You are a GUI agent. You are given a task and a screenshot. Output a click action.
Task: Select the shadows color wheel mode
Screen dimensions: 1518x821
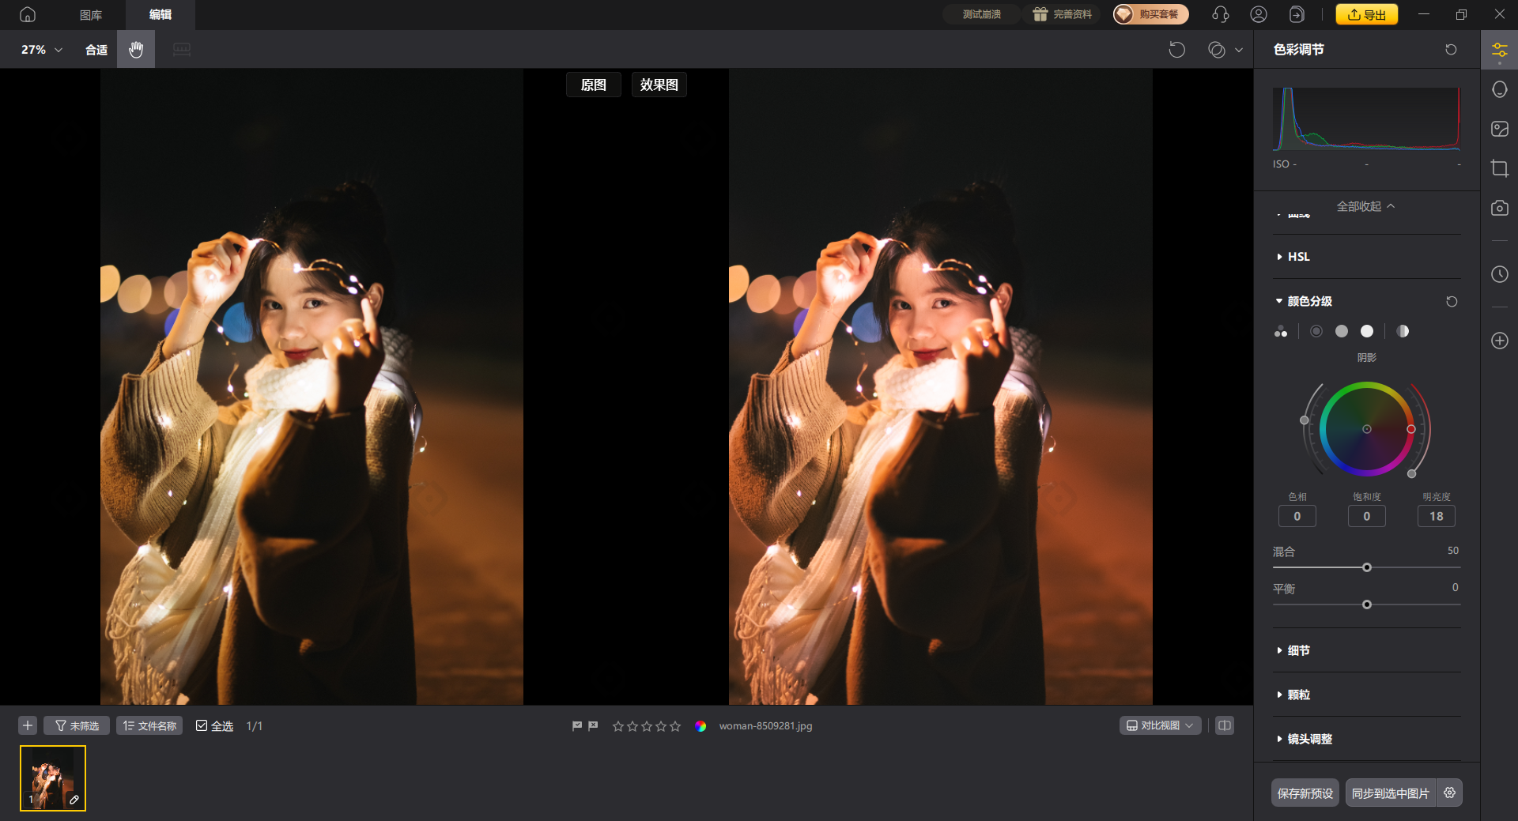[1316, 331]
